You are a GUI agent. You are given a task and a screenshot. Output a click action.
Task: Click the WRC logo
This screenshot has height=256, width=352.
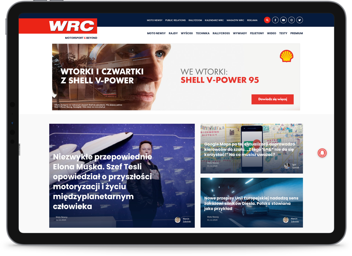coord(72,26)
